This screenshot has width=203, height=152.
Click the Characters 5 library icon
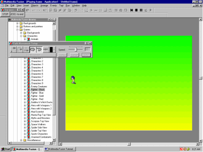click(28, 71)
